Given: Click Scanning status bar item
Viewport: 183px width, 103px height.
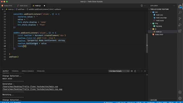Looking at the screenshot, I should pos(16,102).
